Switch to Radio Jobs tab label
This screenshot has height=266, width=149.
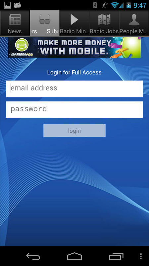pos(104,31)
